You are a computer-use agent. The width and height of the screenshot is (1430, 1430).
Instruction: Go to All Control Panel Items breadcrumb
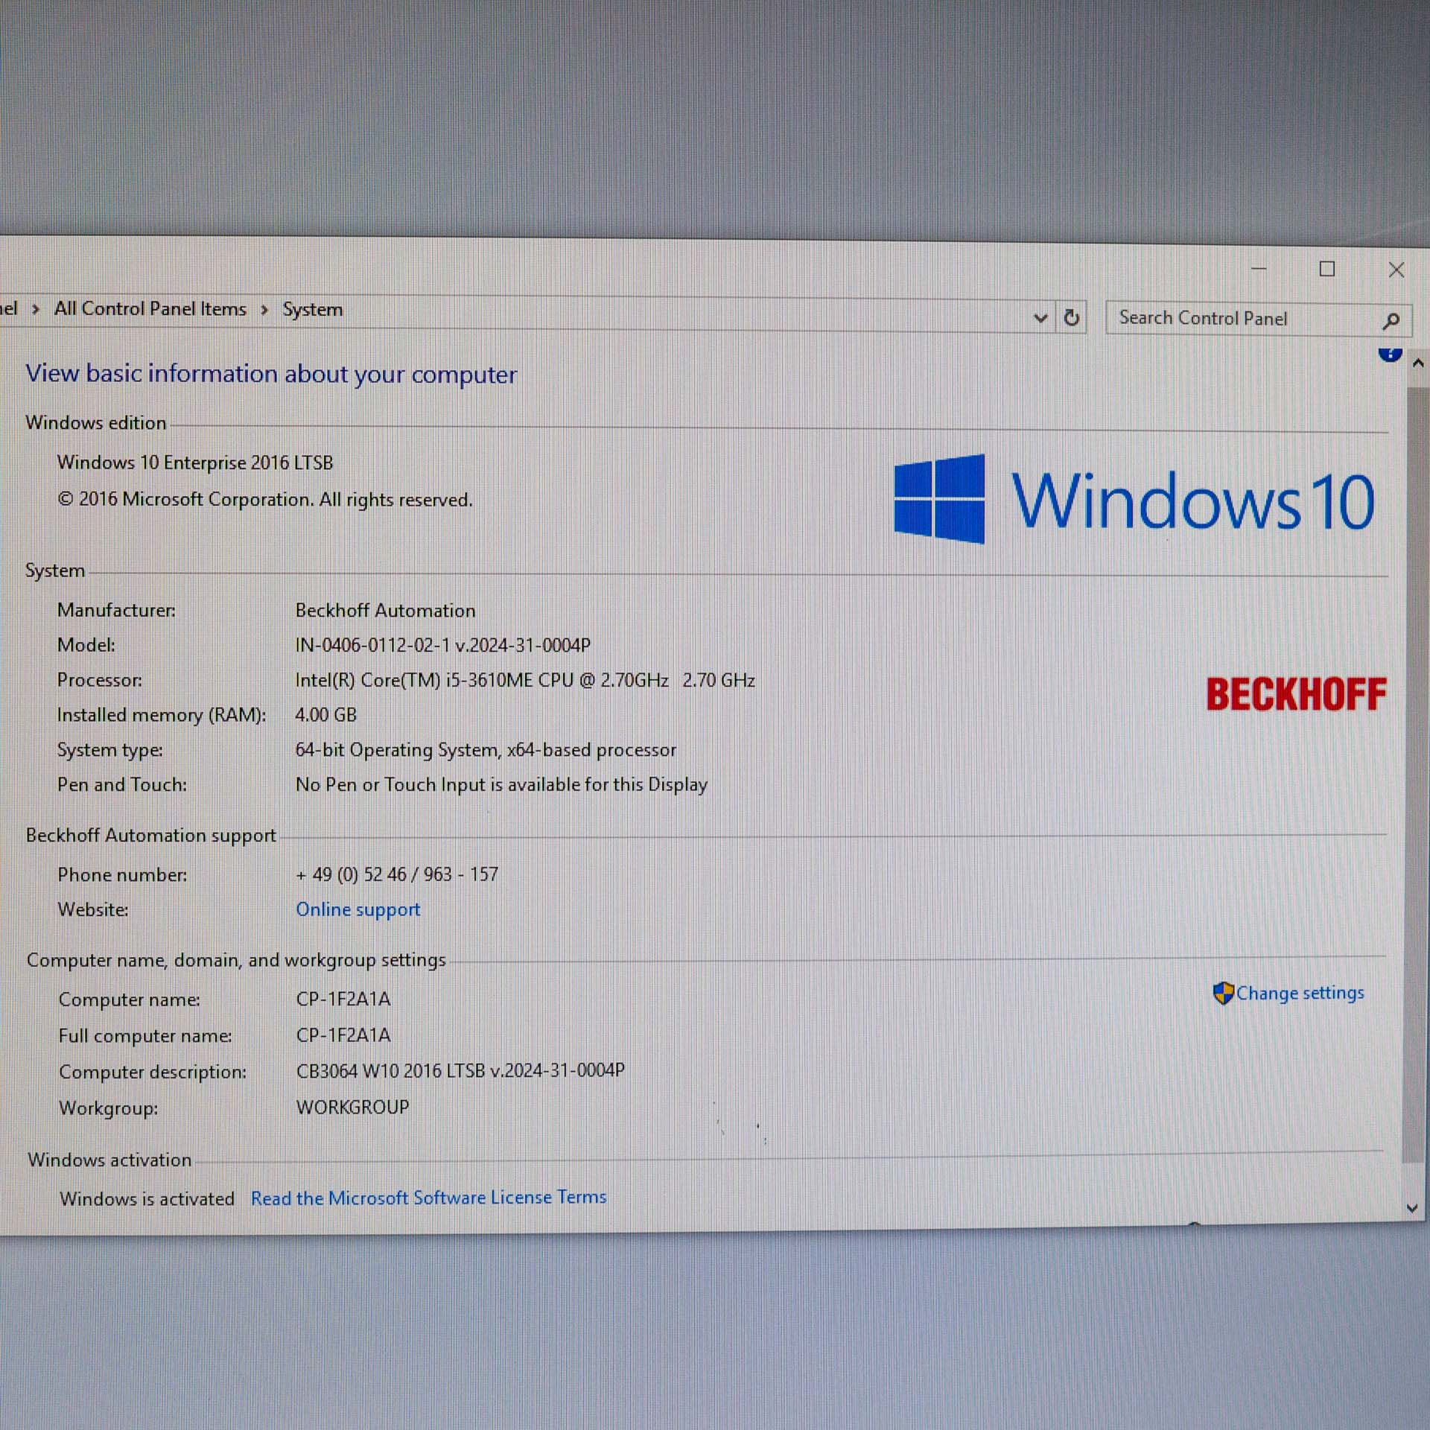click(150, 308)
